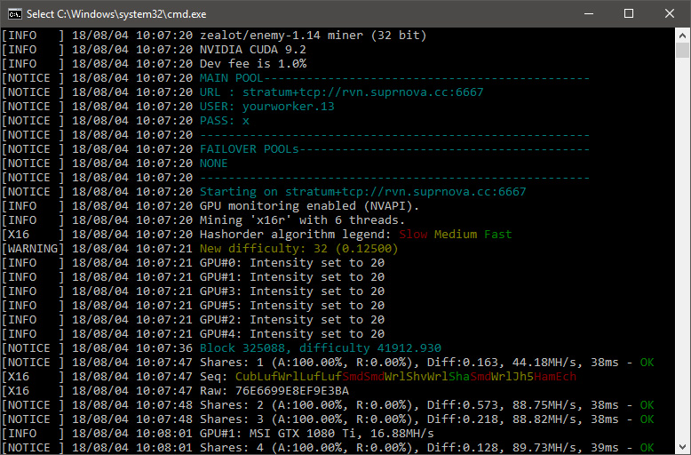Click 'Starting on stratum+tcp://rvn.suprnova.cc:6667' line
691x455 pixels.
pyautogui.click(x=362, y=192)
